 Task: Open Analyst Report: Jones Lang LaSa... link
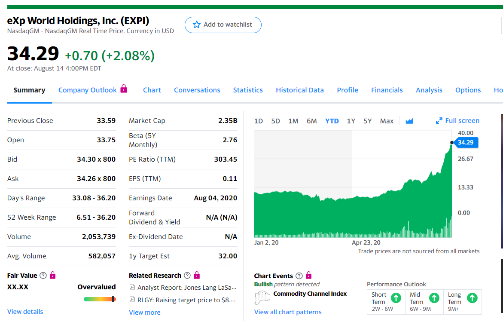tap(187, 287)
